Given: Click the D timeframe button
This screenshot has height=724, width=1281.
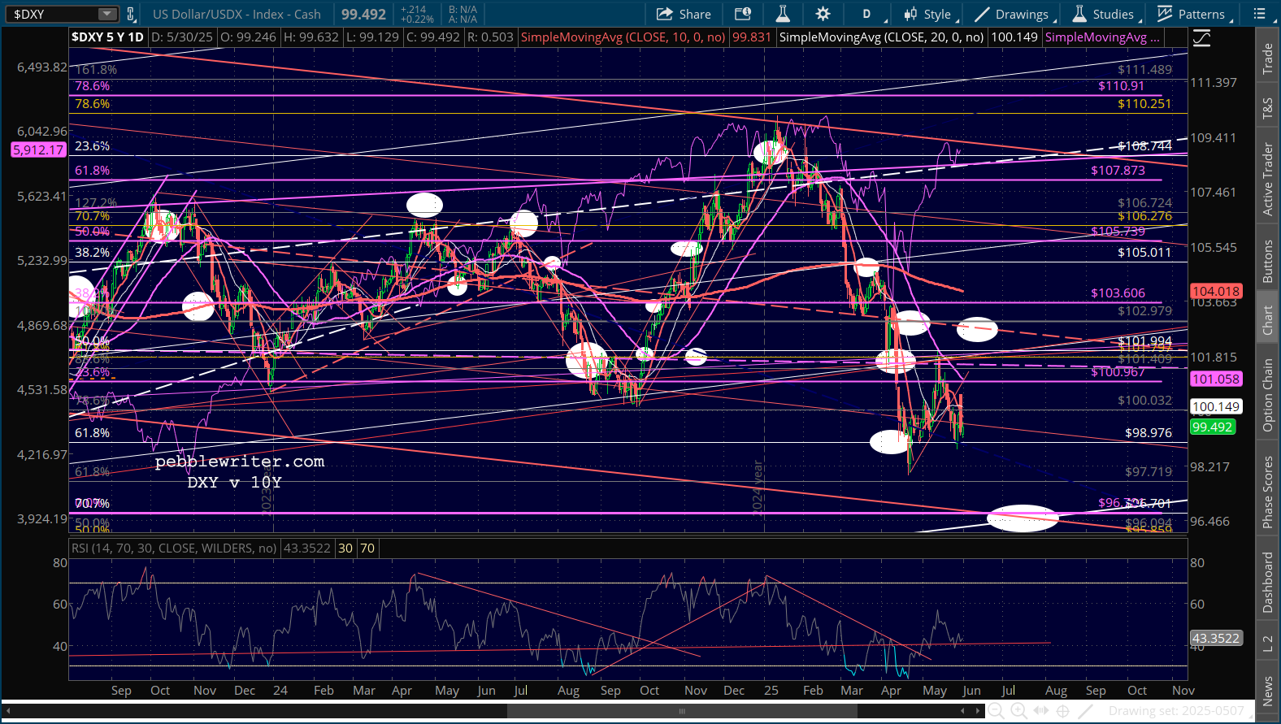Looking at the screenshot, I should pos(866,14).
